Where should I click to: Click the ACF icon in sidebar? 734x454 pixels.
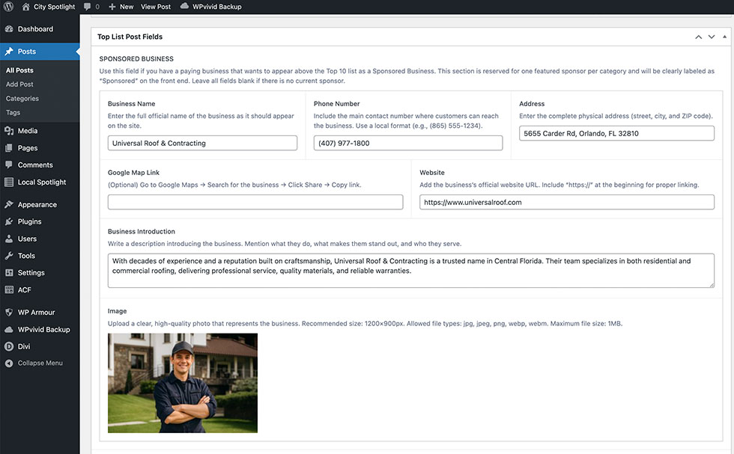pos(9,290)
